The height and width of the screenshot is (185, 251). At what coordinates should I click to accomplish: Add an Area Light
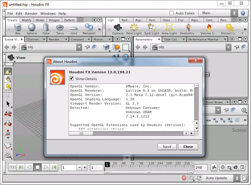[169, 29]
